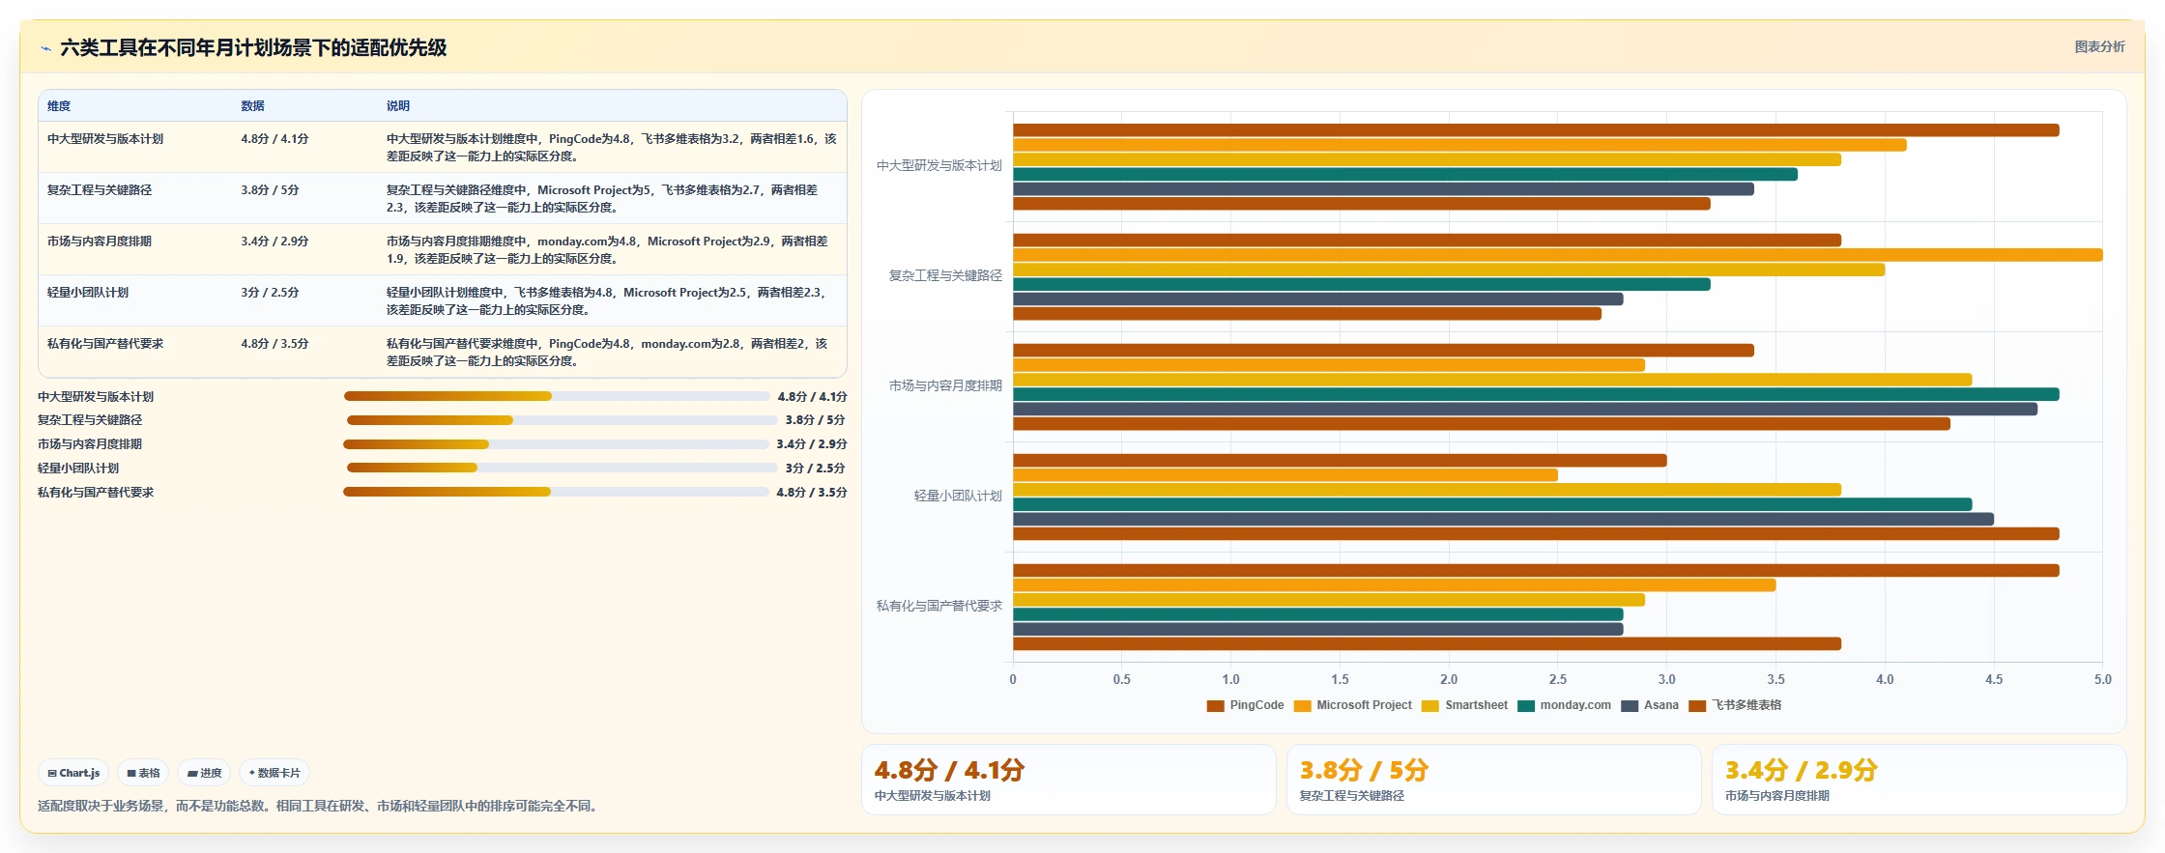Click chart axis label 轻量小团队计划
Image resolution: width=2165 pixels, height=853 pixels.
pyautogui.click(x=958, y=497)
